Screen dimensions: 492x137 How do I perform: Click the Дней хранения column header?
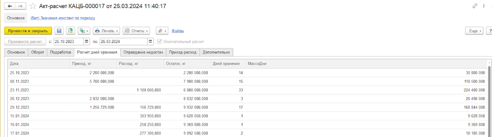[x=228, y=64]
